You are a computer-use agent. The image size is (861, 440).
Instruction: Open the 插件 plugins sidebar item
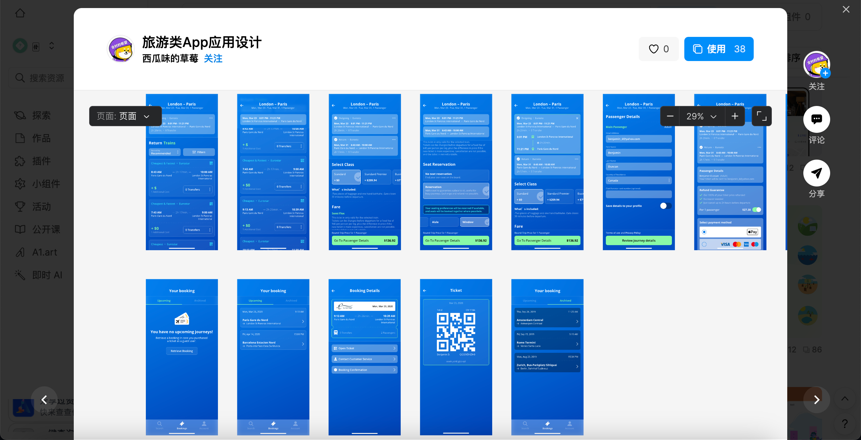tap(33, 161)
